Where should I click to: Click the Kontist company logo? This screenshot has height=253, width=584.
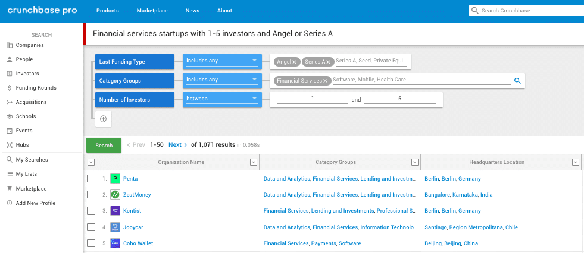pos(115,211)
